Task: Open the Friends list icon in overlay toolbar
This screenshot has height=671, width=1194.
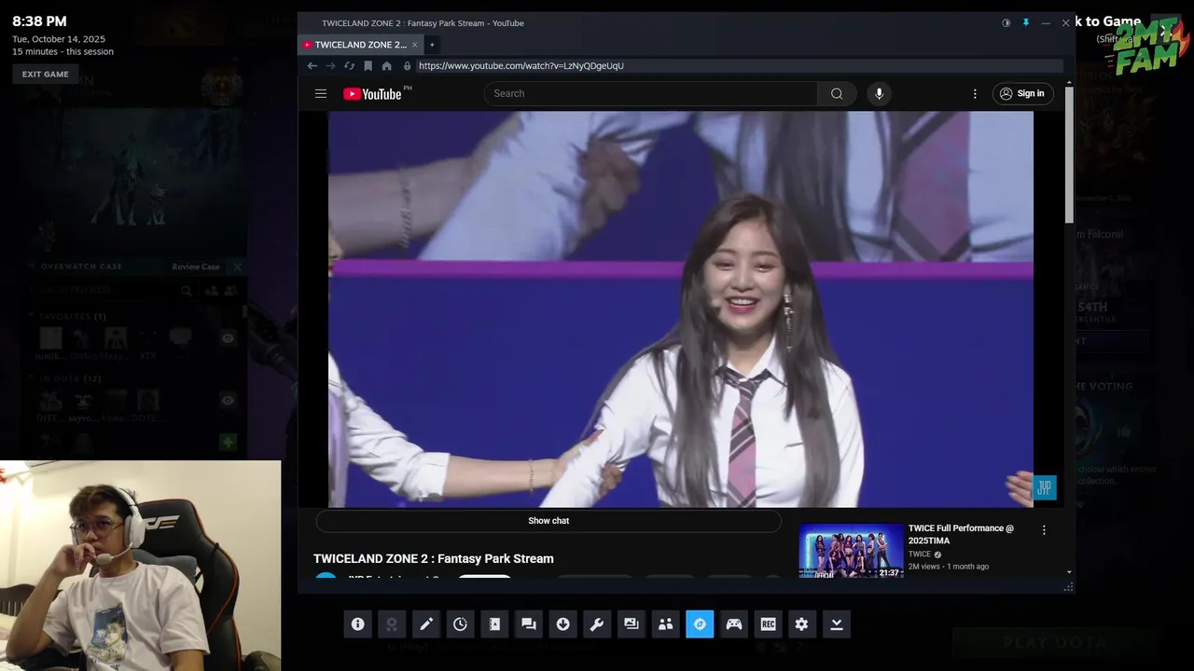Action: tap(665, 624)
